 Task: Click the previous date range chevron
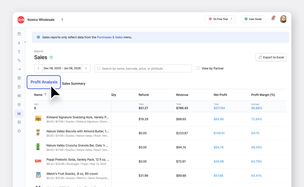(38, 68)
